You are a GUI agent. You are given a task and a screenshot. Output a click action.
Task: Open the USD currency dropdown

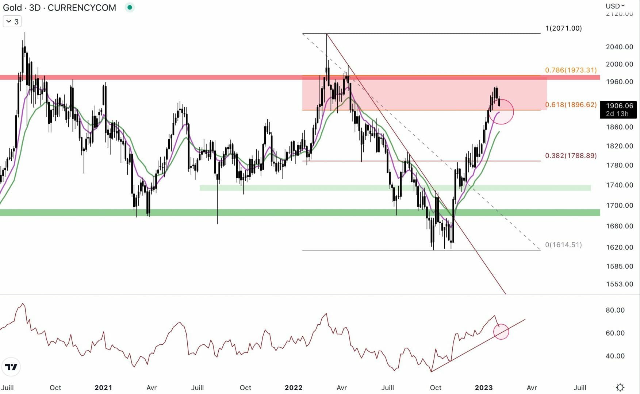click(x=615, y=6)
